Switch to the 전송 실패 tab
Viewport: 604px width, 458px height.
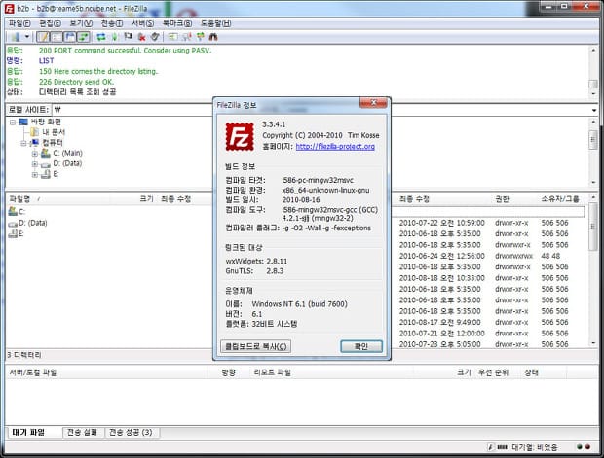(84, 433)
